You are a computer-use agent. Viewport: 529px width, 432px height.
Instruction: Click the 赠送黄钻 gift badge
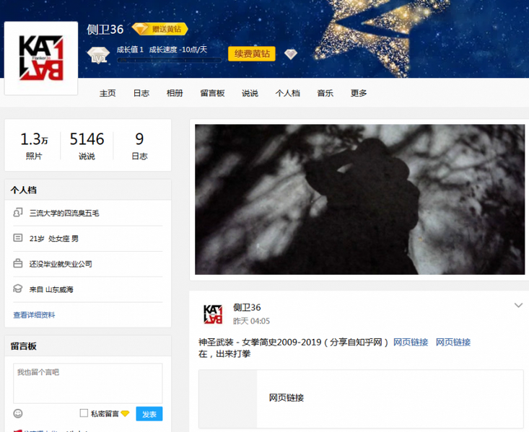(159, 30)
